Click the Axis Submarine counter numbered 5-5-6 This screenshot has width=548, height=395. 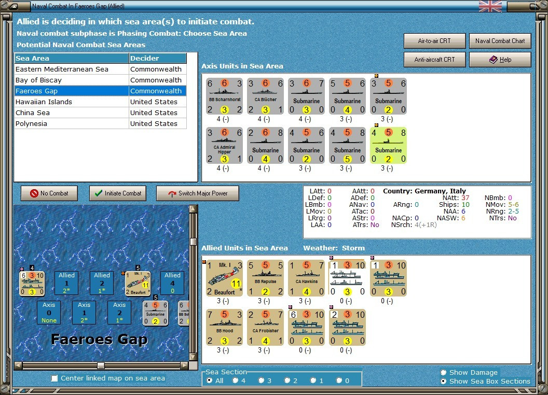coord(347,96)
